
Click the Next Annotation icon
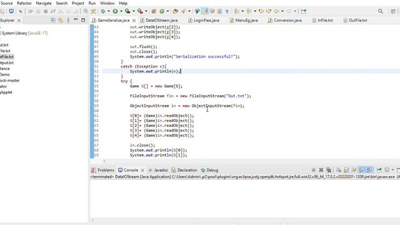236,11
